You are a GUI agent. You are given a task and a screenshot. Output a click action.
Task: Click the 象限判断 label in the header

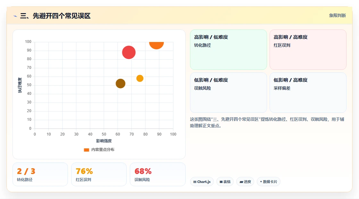tap(337, 16)
